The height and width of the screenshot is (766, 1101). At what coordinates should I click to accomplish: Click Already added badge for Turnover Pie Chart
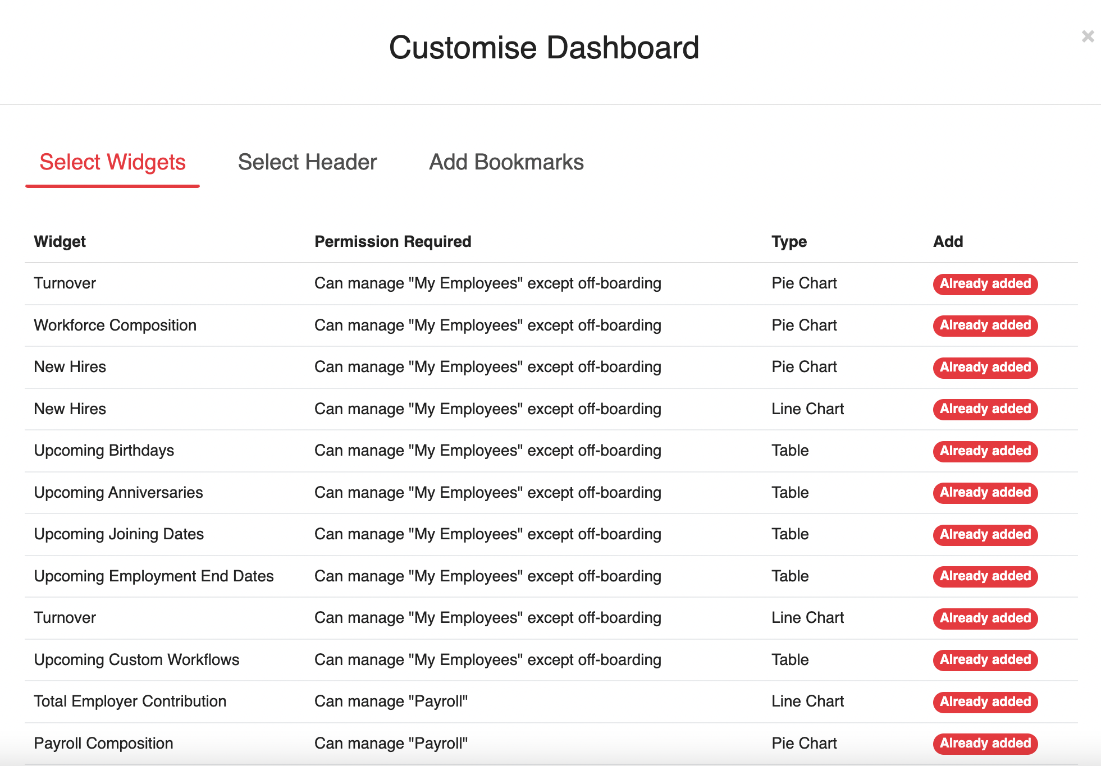coord(985,283)
